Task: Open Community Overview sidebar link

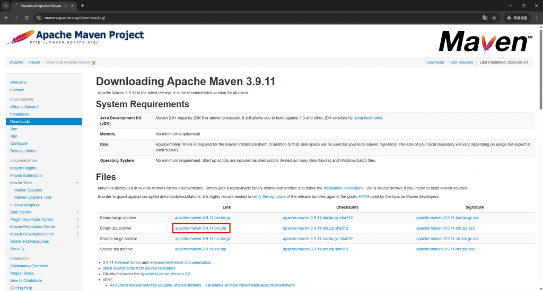Action: coord(29,266)
